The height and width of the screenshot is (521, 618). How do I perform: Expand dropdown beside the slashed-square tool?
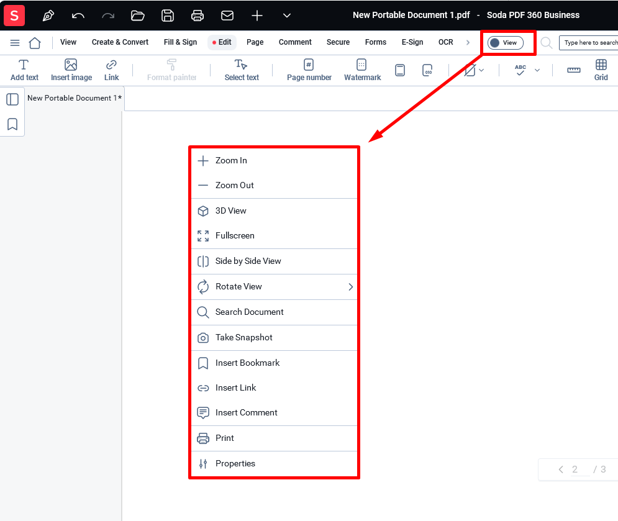tap(481, 70)
